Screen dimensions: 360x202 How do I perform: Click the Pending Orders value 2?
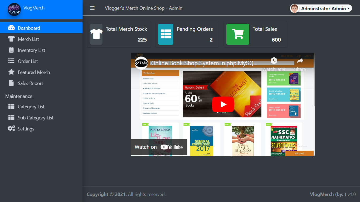pyautogui.click(x=211, y=40)
